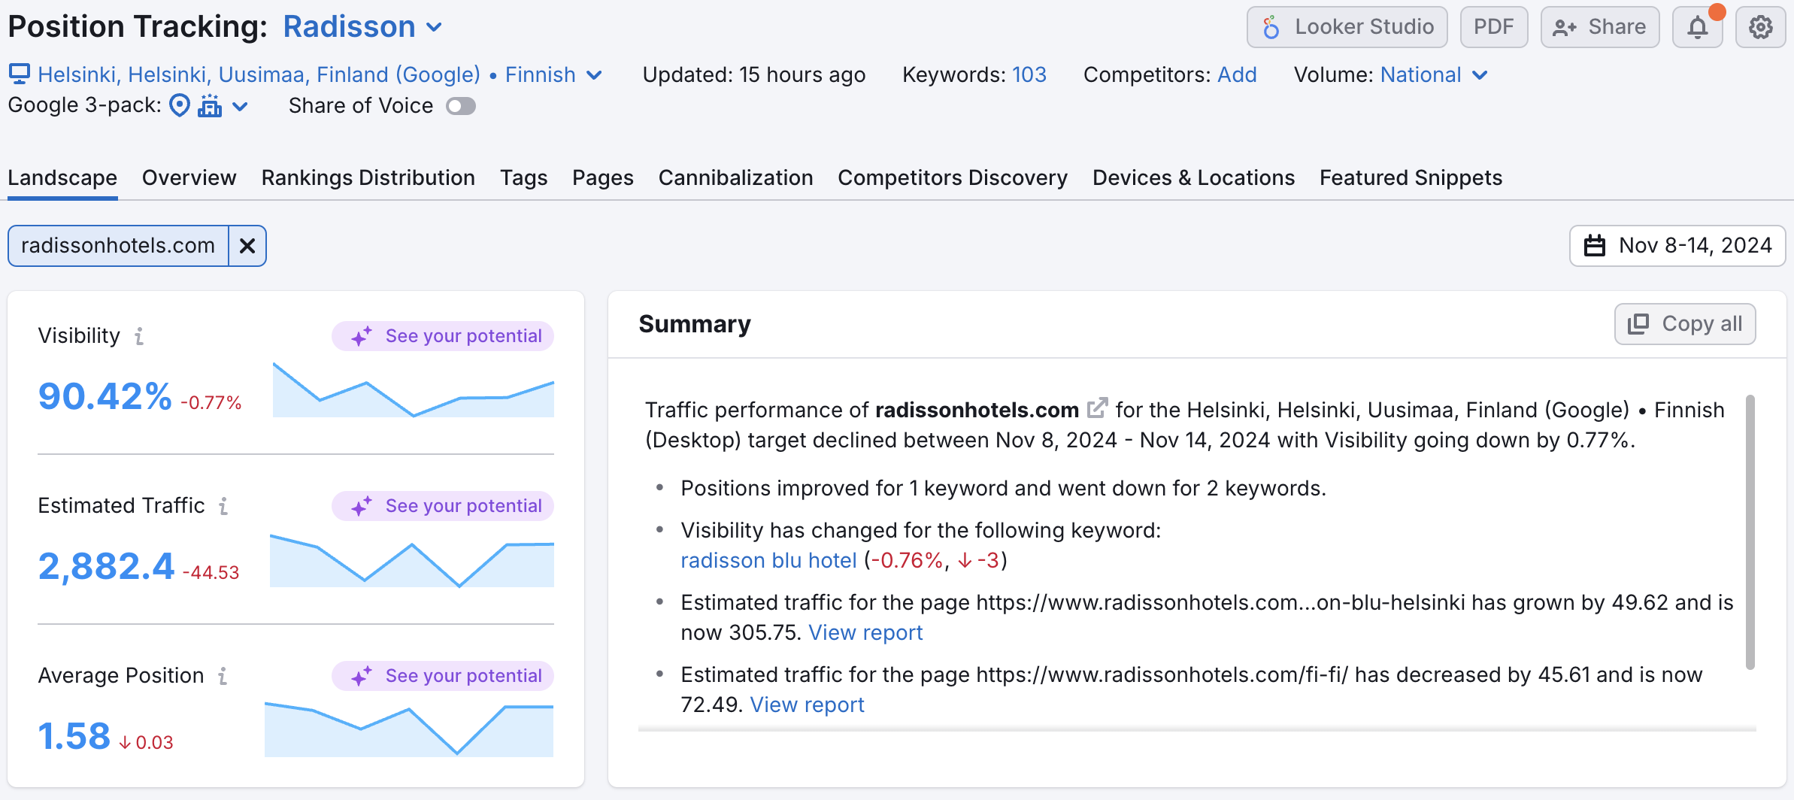Image resolution: width=1794 pixels, height=800 pixels.
Task: Remove the radissonhotels.com domain filter
Action: (x=247, y=246)
